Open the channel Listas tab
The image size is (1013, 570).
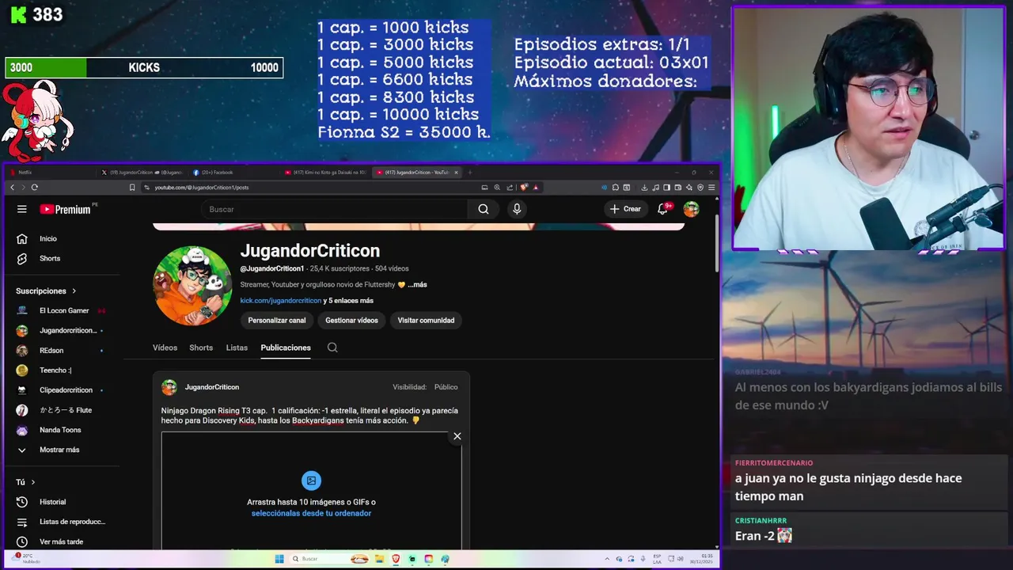point(237,348)
